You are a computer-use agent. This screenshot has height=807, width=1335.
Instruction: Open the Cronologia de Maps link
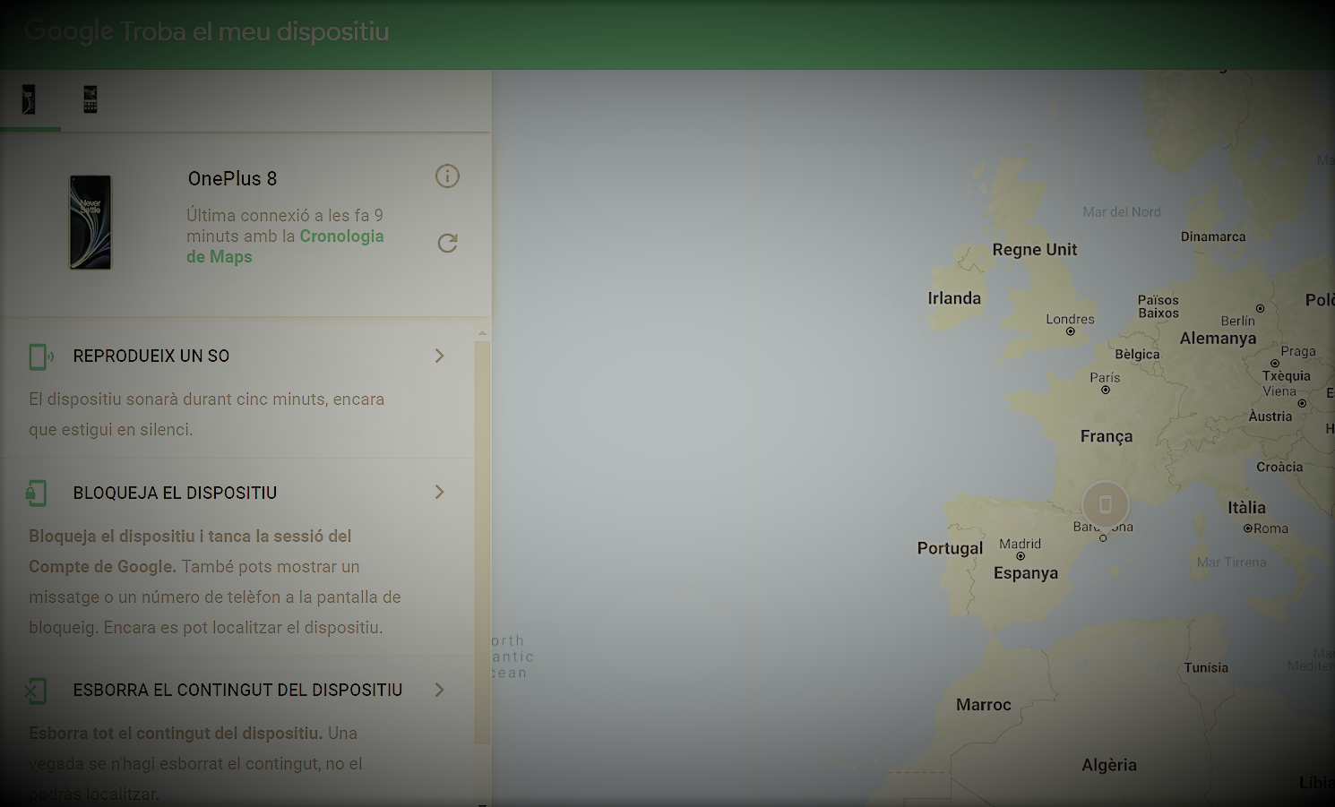285,246
